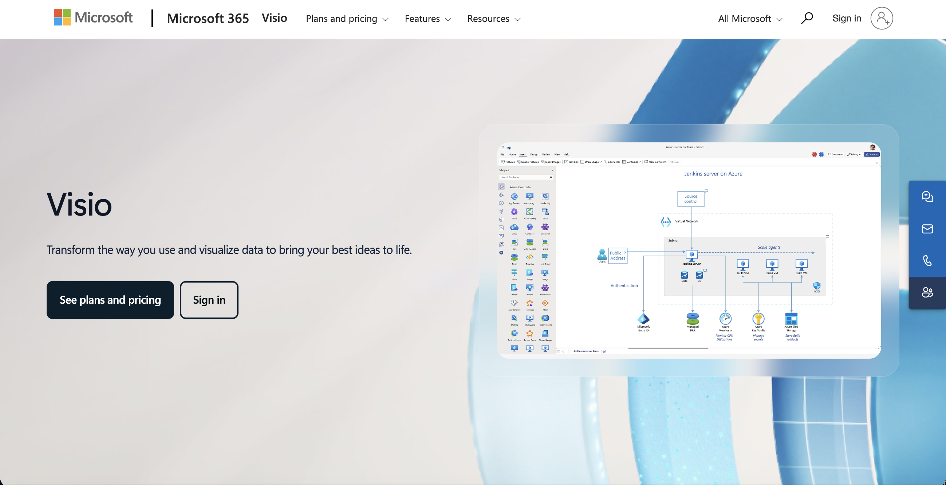Expand the Features dropdown
The image size is (946, 485).
click(x=427, y=19)
